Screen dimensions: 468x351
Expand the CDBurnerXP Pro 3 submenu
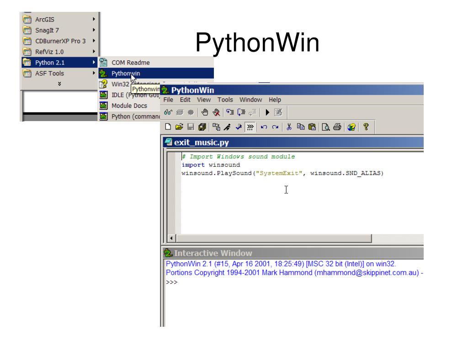59,41
